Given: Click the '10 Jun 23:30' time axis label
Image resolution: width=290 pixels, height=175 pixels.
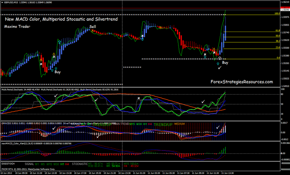Looking at the screenshot, I should pos(124,173).
